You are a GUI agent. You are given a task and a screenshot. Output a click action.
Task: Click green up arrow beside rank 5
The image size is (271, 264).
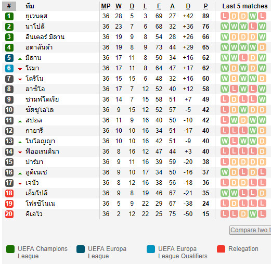(x=20, y=59)
